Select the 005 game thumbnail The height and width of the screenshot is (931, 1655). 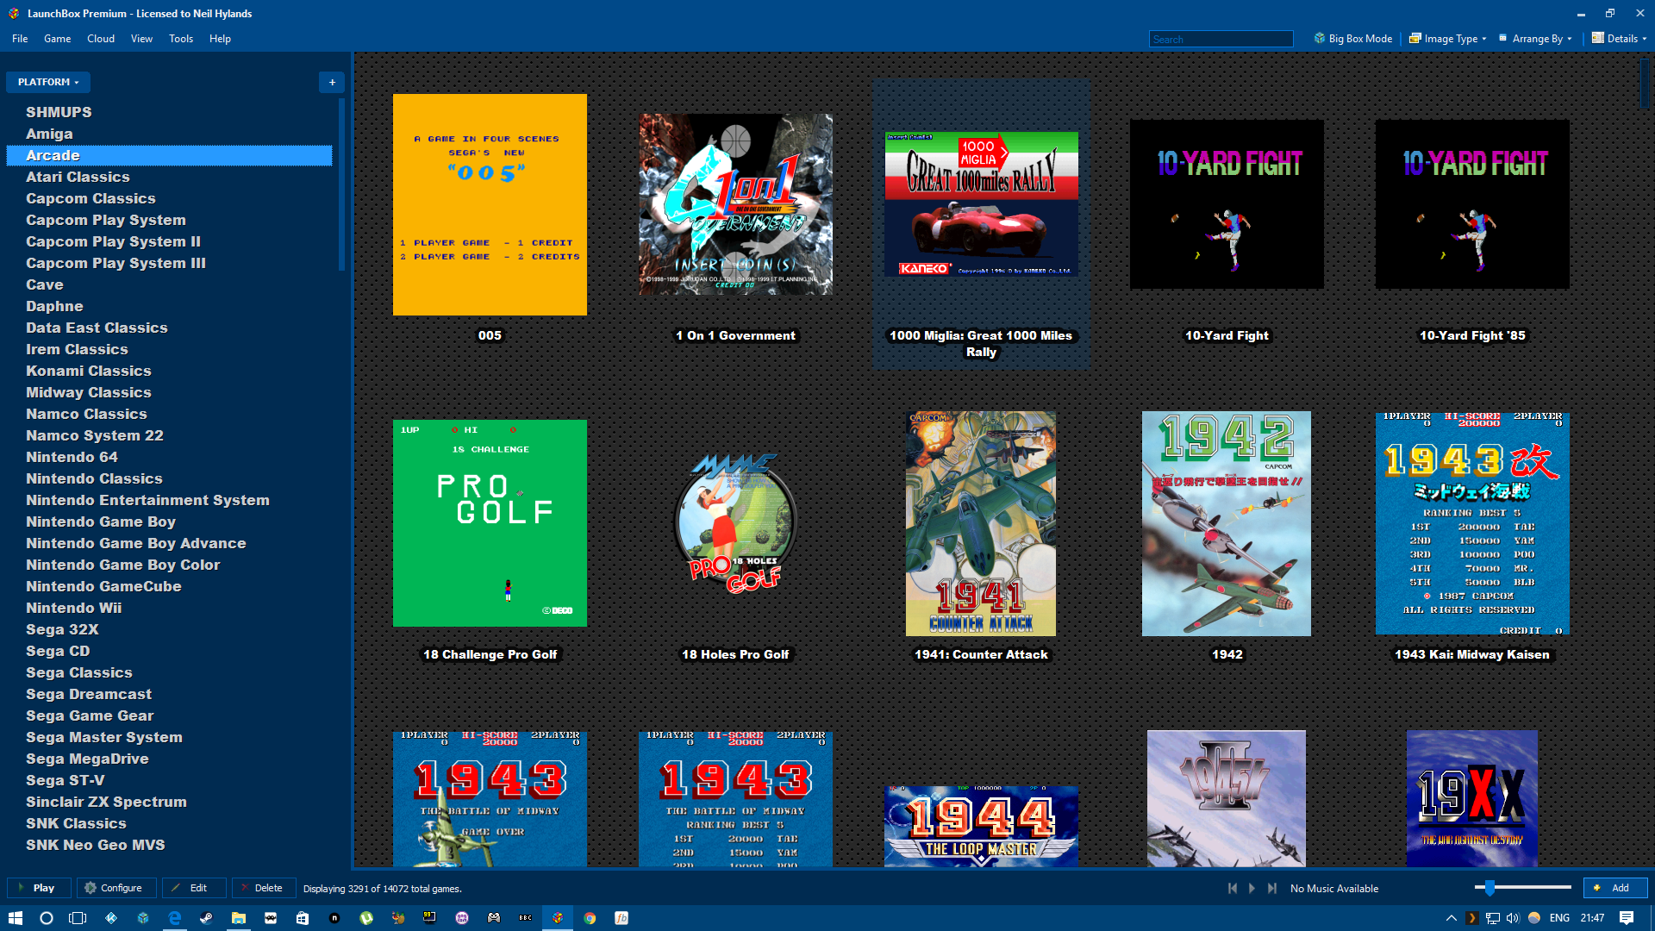click(x=490, y=204)
